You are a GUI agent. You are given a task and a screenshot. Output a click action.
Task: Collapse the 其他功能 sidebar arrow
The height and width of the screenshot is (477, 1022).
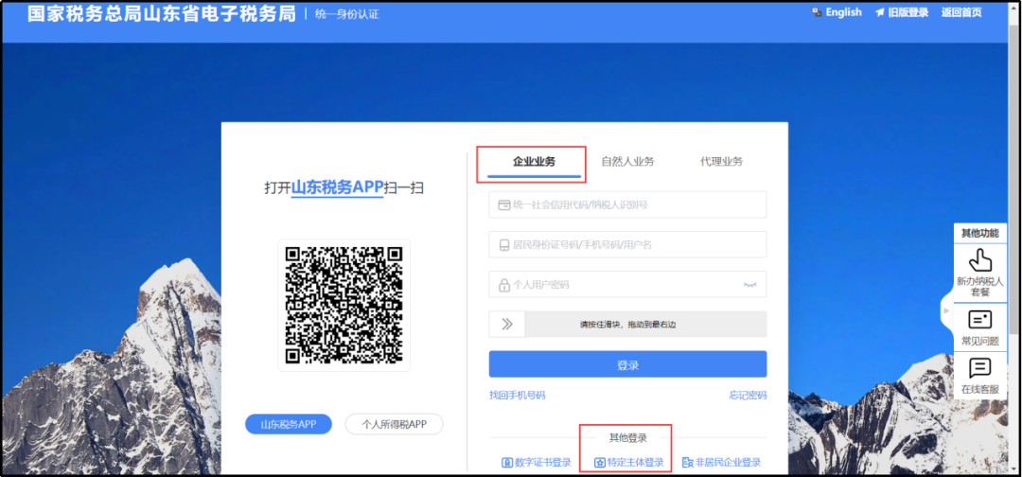click(947, 311)
